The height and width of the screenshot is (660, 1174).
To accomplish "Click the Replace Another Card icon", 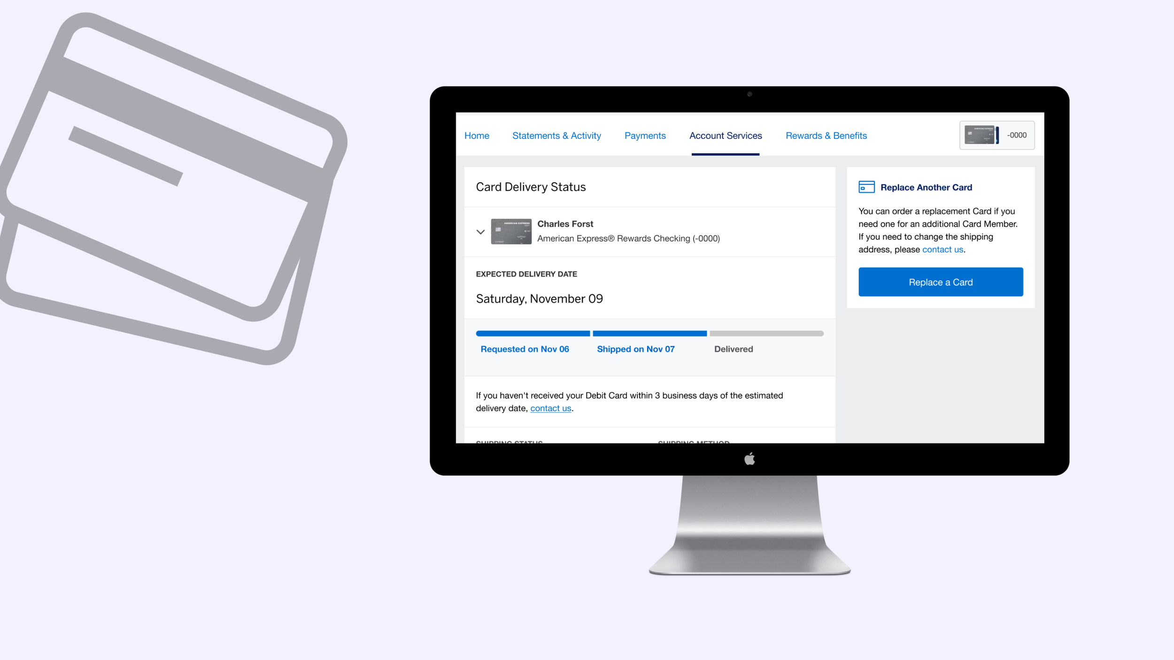I will point(866,187).
